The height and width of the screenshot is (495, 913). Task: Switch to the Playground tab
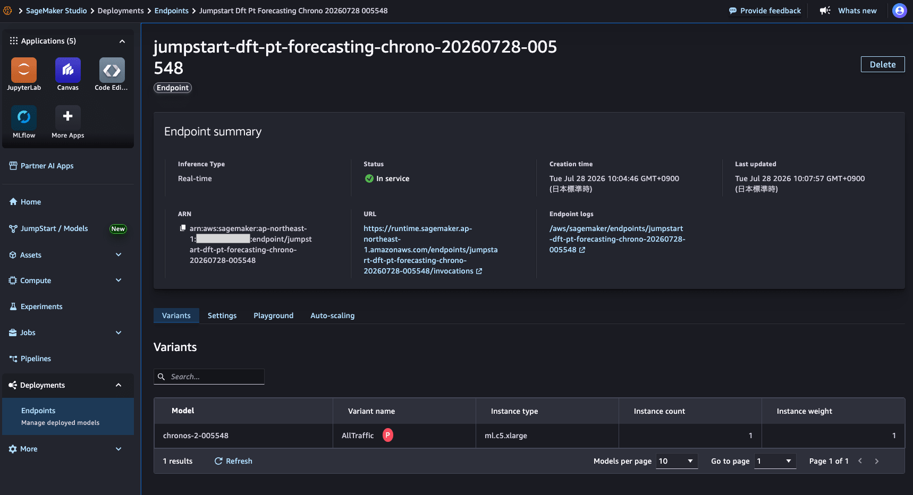273,315
